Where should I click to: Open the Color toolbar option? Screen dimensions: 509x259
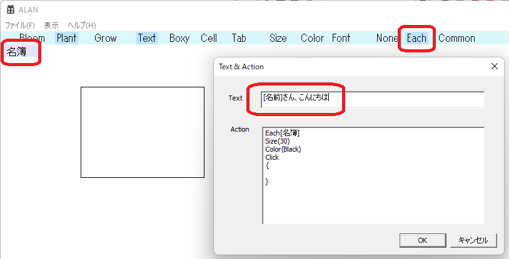click(x=312, y=38)
